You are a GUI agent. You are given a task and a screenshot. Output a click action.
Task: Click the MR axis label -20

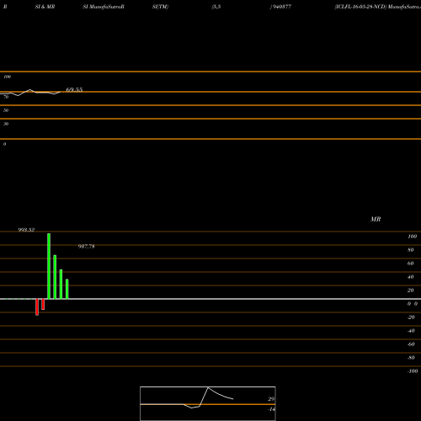(411, 317)
